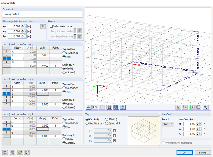Set view in Z direction

[191, 107]
